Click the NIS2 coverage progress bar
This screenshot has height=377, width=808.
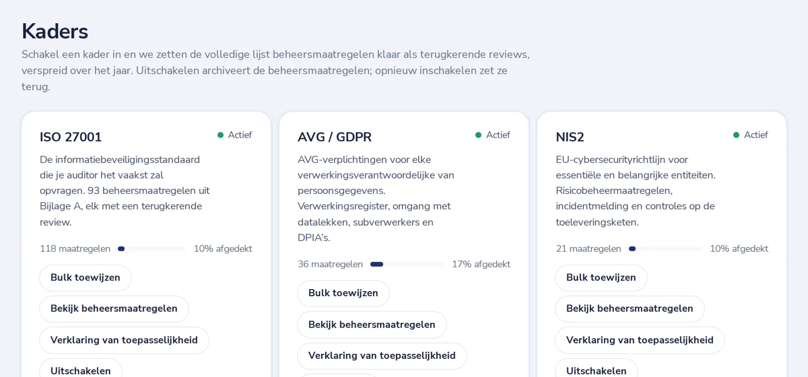(666, 249)
